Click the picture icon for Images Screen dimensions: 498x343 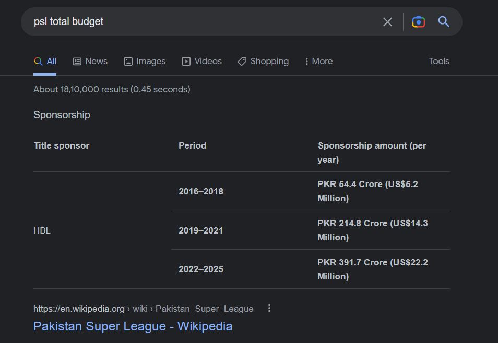(x=128, y=61)
